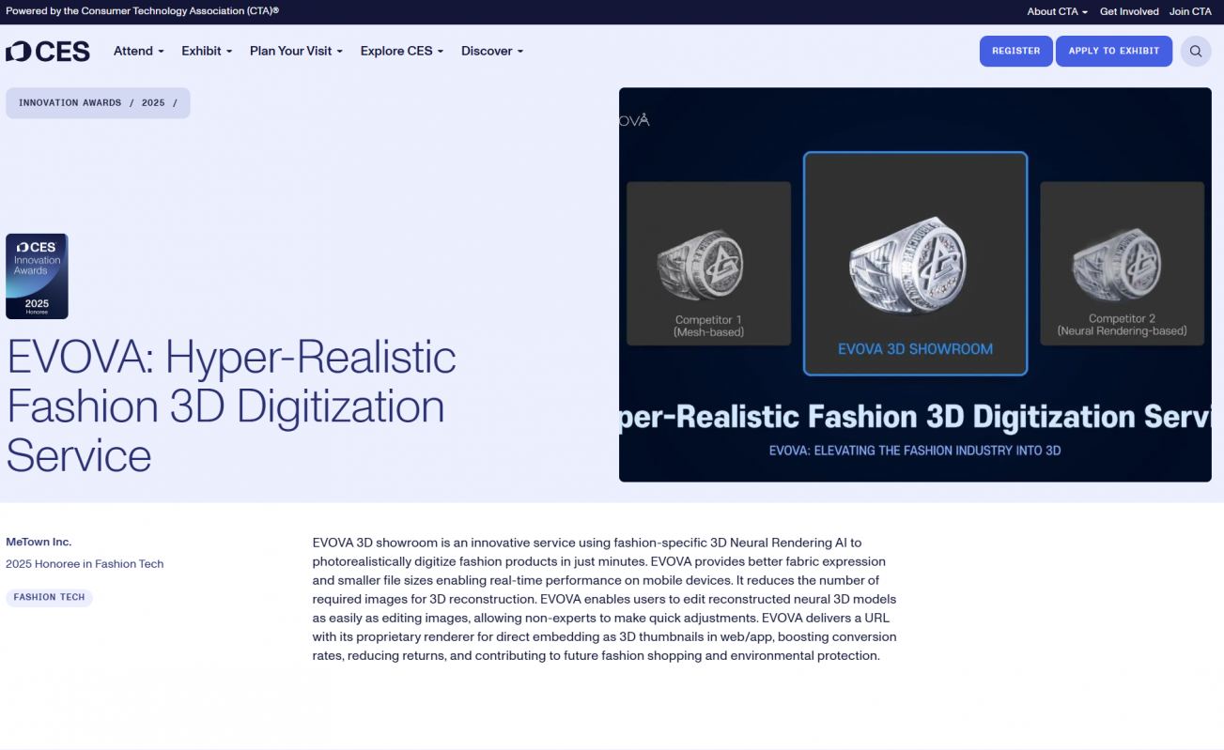
Task: Select the EVOVA 3D Showroom ring card
Action: 915,264
